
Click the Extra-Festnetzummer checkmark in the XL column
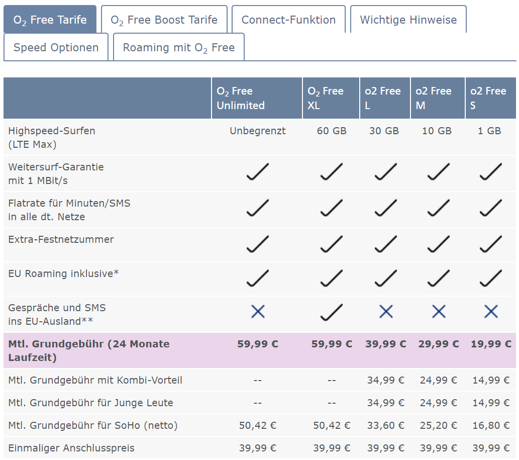pos(331,244)
